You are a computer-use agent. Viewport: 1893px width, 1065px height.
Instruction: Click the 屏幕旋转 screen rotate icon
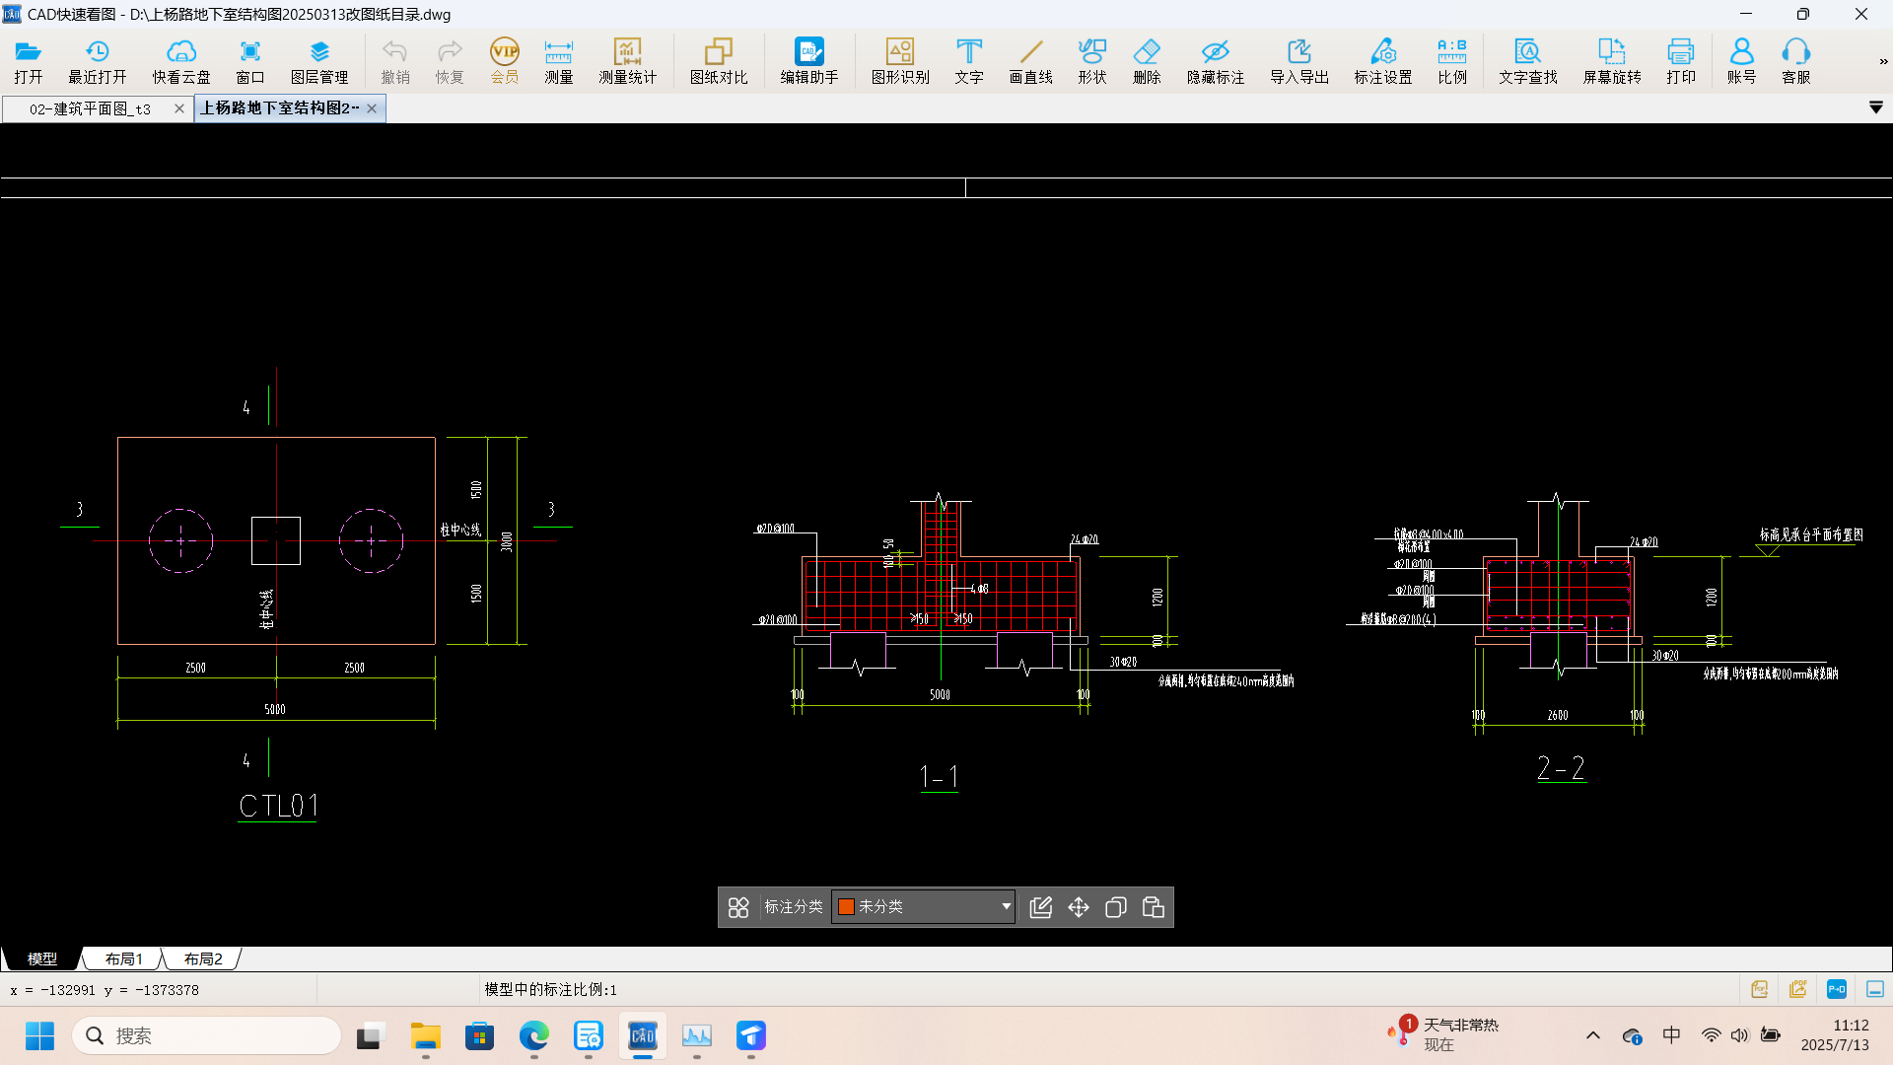1611,61
